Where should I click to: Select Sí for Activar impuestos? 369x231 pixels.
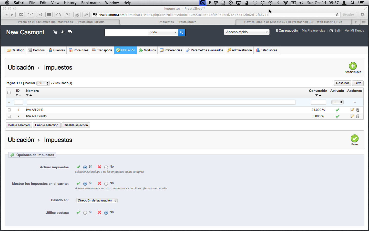(x=85, y=167)
